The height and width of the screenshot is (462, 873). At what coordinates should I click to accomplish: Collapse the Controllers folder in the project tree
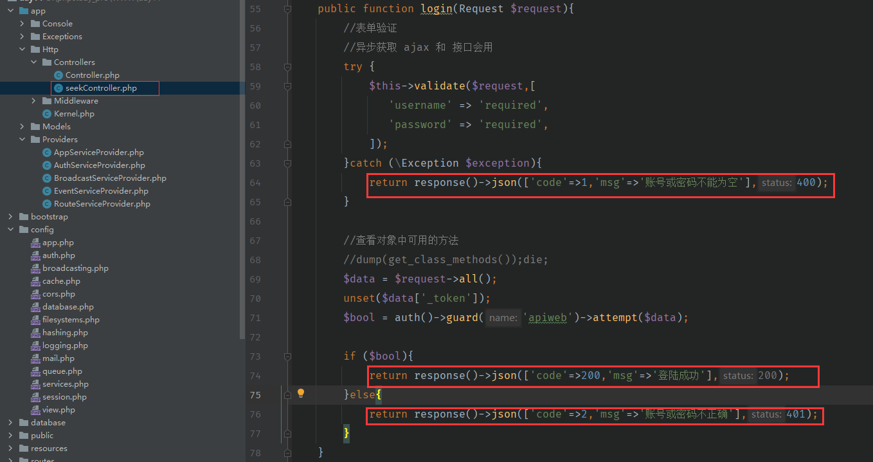tap(33, 62)
